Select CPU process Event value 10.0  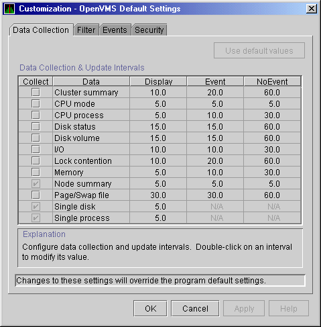click(215, 115)
